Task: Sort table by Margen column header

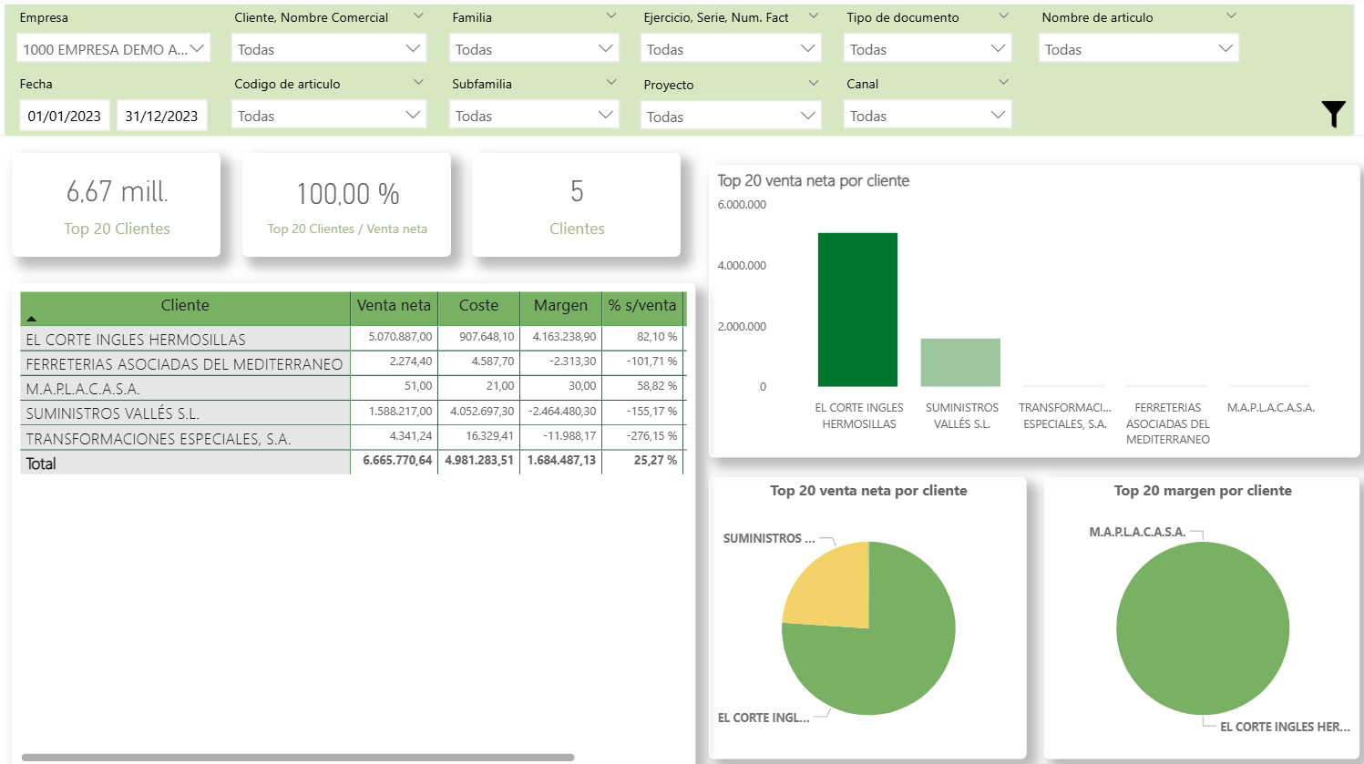Action: [x=560, y=306]
